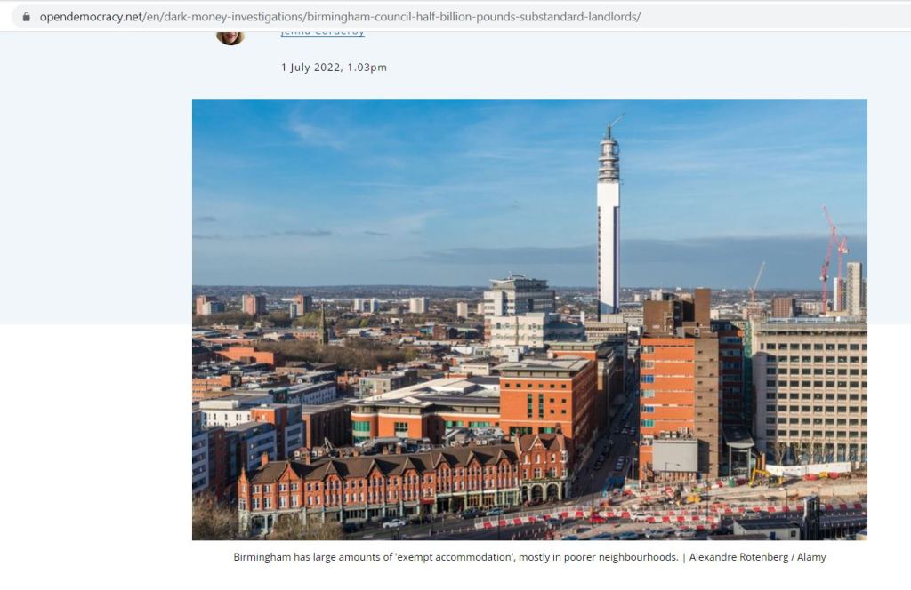Click the padlock site-info icon
The height and width of the screenshot is (590, 911).
pyautogui.click(x=26, y=17)
